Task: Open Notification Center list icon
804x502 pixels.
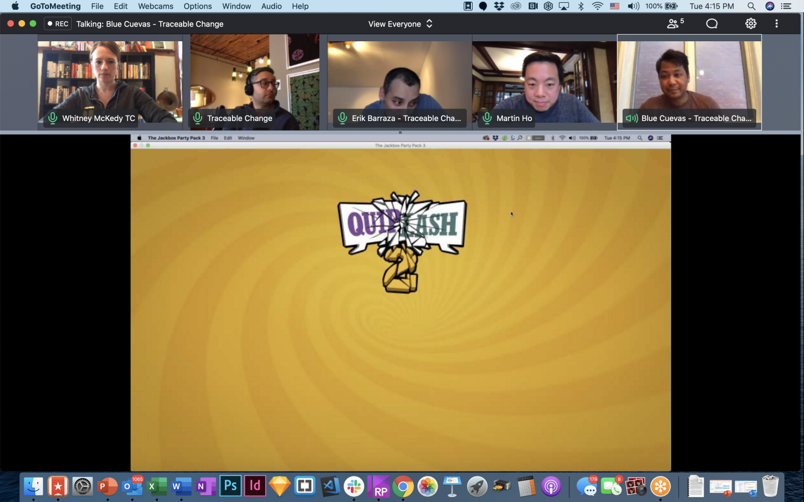Action: coord(786,6)
